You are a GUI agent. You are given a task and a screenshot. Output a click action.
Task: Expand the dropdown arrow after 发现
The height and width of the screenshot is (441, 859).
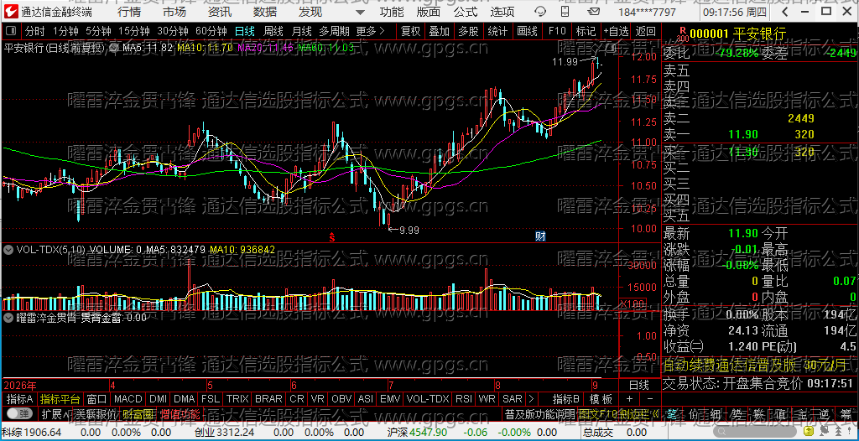pos(359,12)
